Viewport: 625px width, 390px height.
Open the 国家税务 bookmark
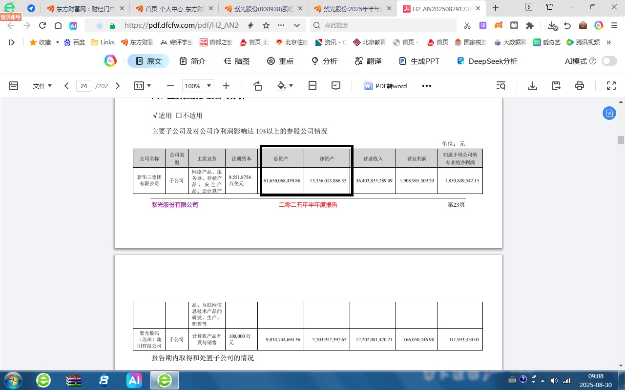tap(471, 42)
